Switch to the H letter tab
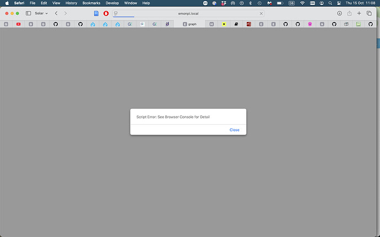This screenshot has height=237, width=380. (x=211, y=24)
